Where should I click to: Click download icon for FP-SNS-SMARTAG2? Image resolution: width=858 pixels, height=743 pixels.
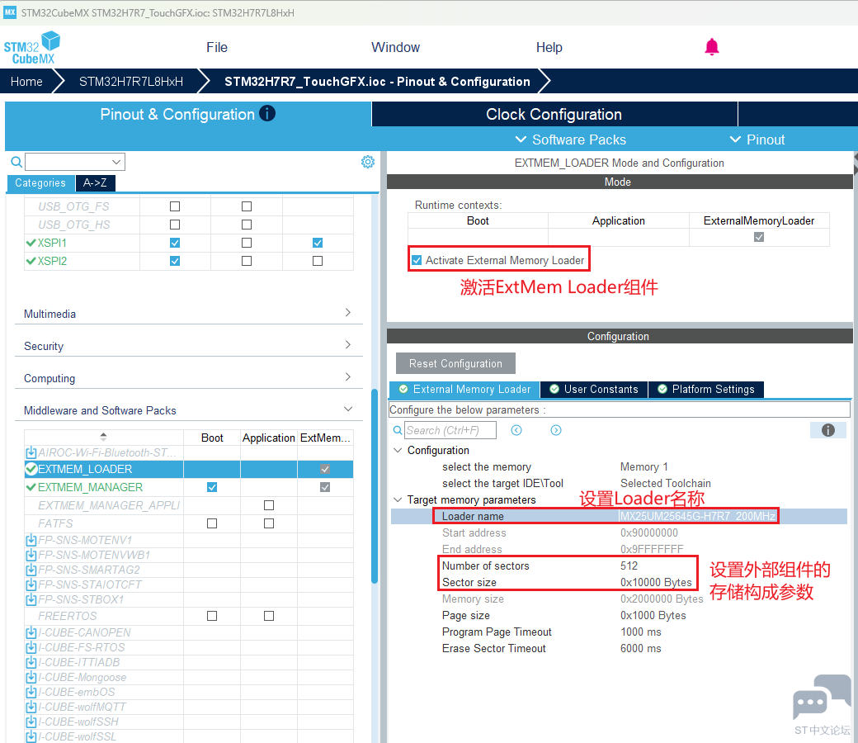coord(31,570)
